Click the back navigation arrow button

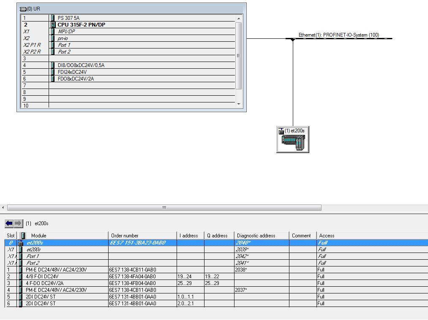coord(9,223)
